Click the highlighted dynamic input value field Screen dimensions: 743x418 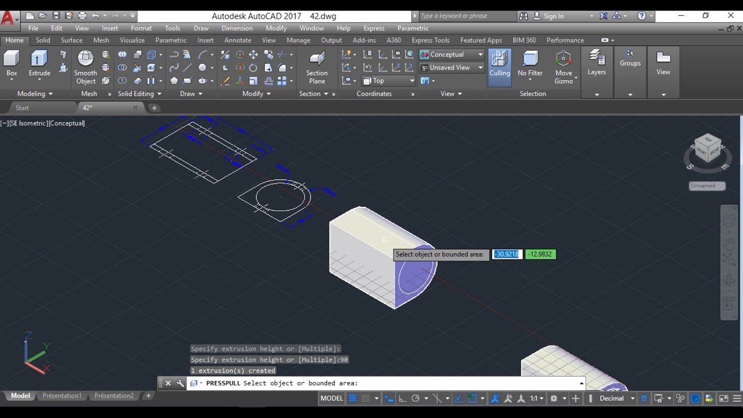(x=507, y=254)
